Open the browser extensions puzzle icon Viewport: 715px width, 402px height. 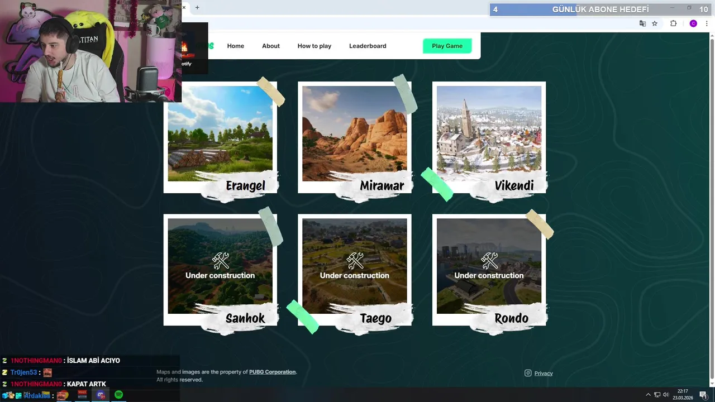click(673, 23)
